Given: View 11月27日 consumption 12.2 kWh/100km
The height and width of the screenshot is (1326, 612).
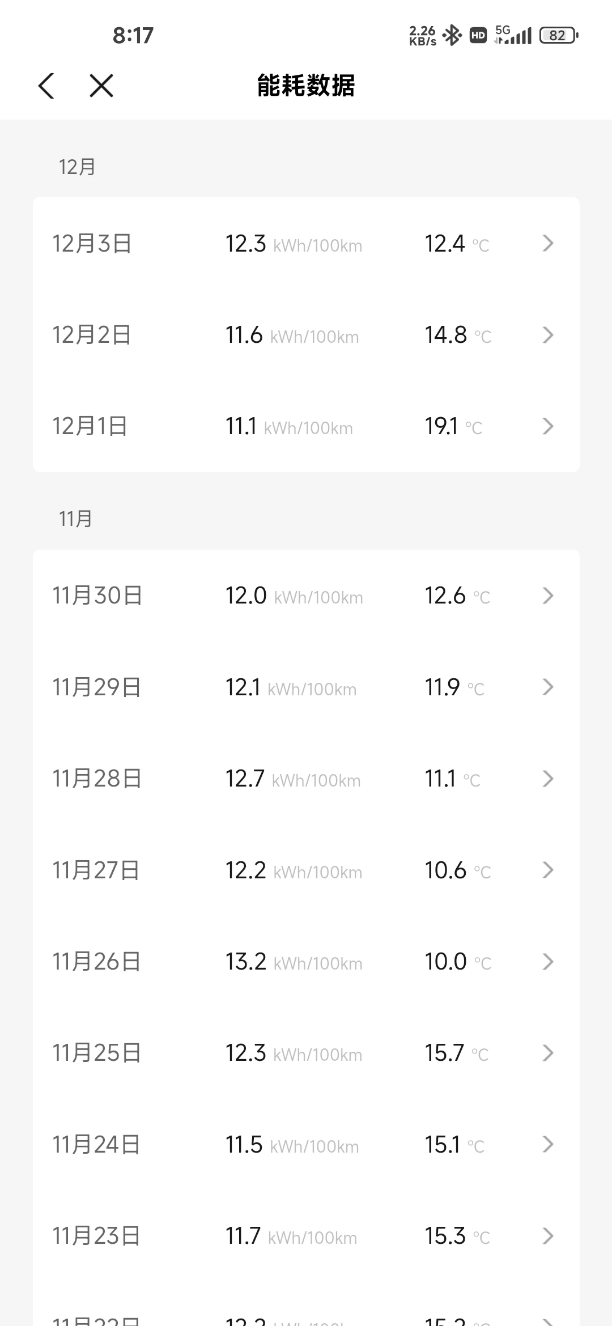Looking at the screenshot, I should 294,870.
